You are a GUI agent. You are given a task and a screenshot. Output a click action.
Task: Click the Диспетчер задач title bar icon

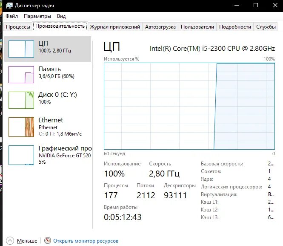[9, 6]
